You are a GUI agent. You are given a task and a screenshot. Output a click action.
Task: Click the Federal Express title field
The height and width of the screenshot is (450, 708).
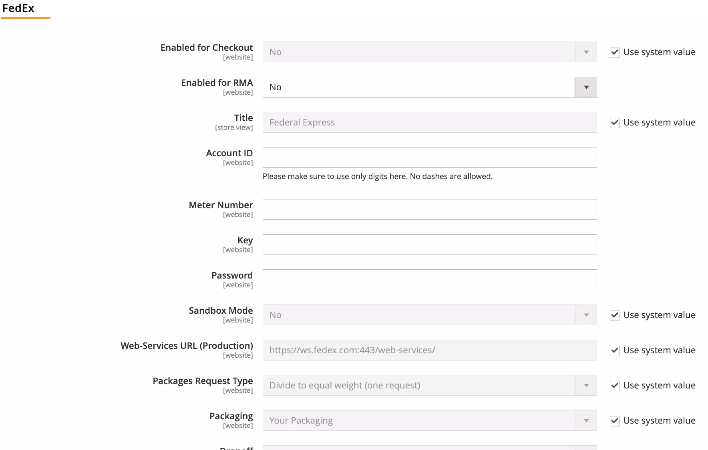click(x=429, y=122)
